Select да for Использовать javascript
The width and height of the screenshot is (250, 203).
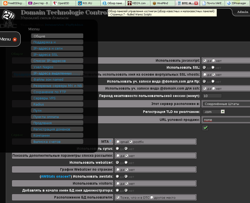(205, 61)
